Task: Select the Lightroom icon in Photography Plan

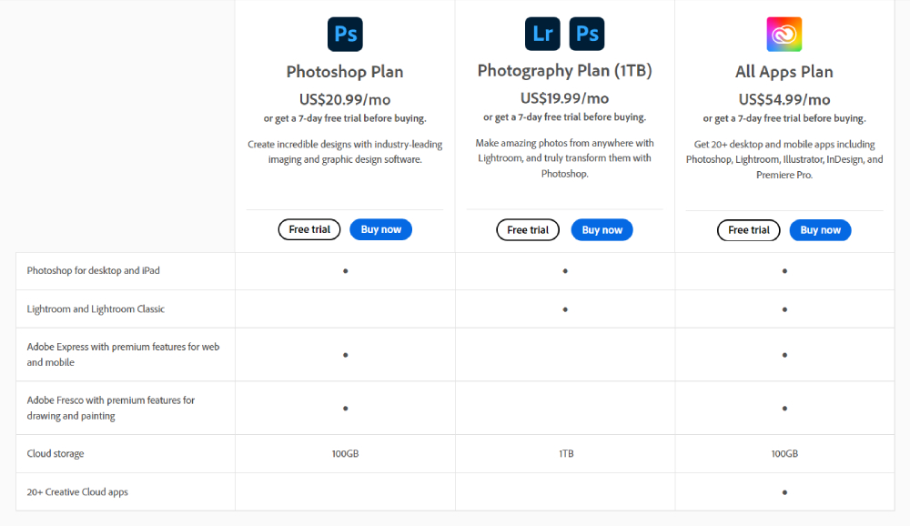Action: 542,34
